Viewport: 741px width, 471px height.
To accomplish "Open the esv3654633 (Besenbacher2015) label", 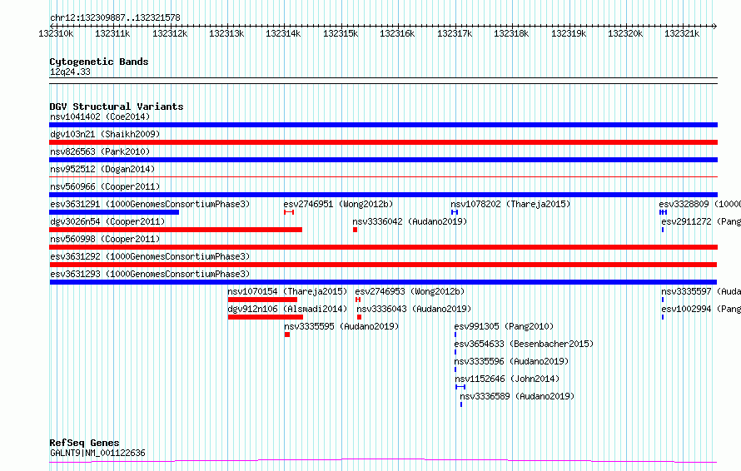I will pyautogui.click(x=524, y=344).
